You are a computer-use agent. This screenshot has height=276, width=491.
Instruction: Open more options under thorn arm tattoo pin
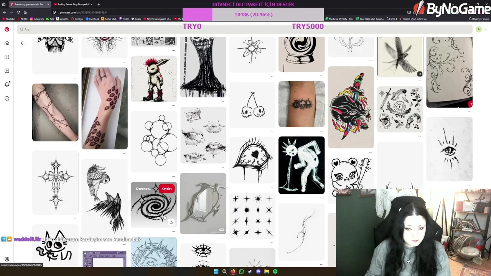click(75, 145)
